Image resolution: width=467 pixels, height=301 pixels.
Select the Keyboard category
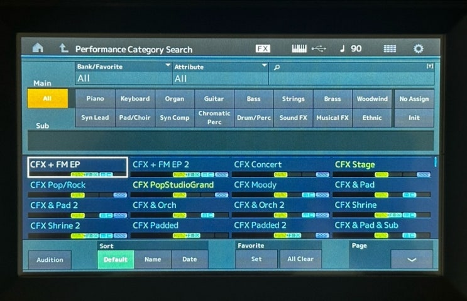pyautogui.click(x=135, y=99)
